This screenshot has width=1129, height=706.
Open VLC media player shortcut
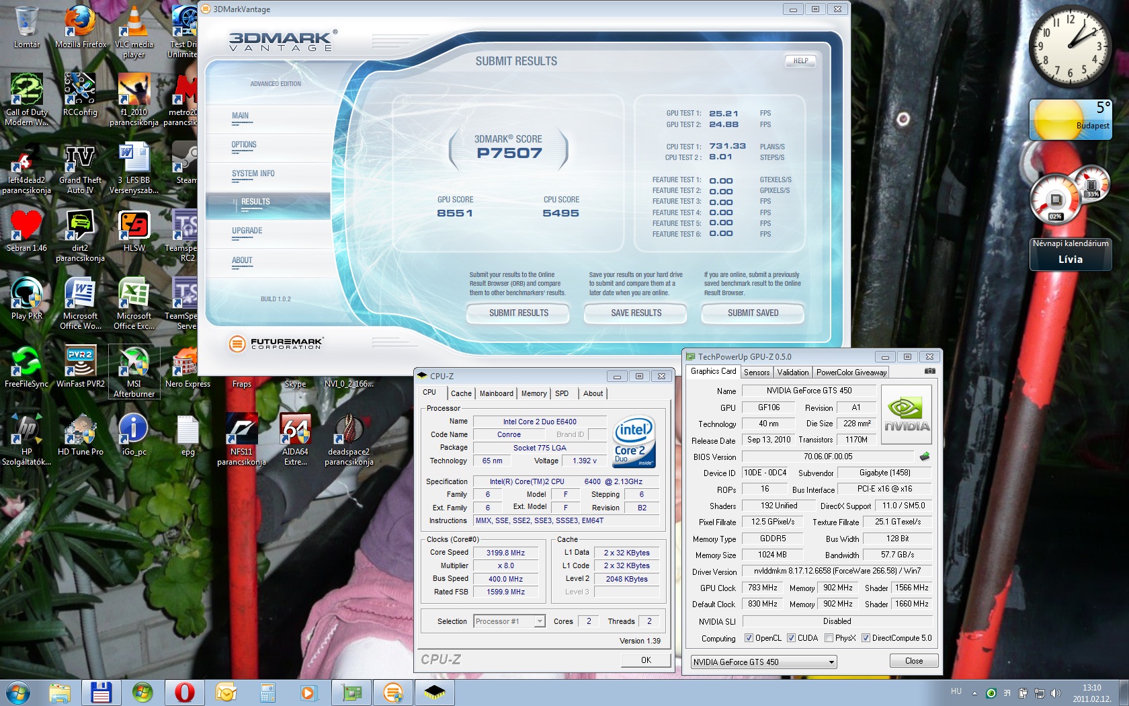tap(134, 32)
